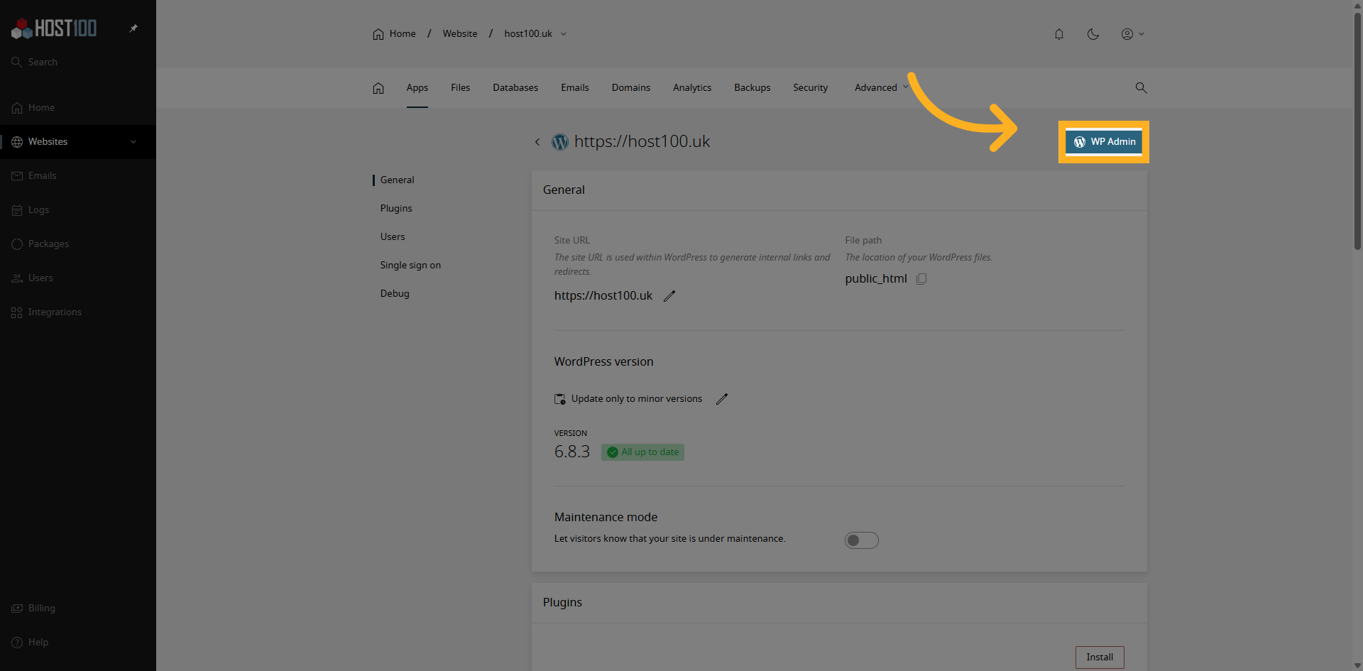Open Billing in the left sidebar

pos(78,608)
